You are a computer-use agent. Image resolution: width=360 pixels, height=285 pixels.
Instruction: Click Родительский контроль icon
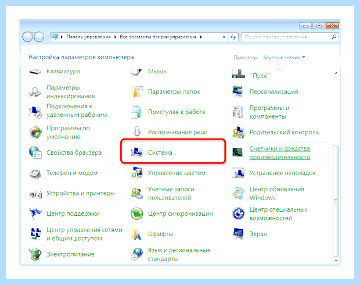pos(238,132)
